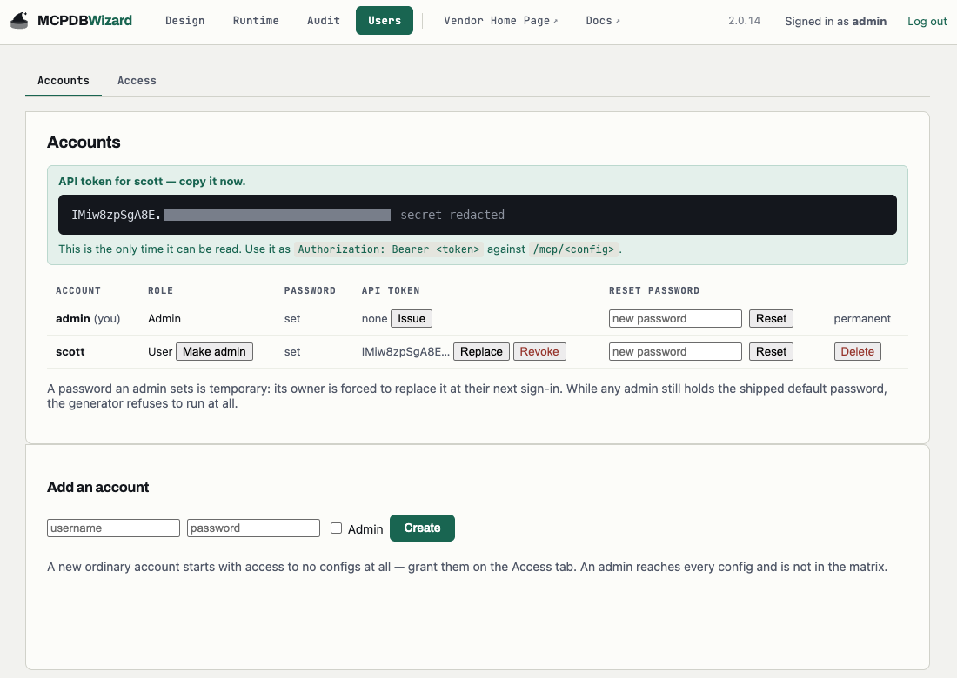Click the 'API token for scott — copy it now.' text
Screen dimensions: 957x678
pyautogui.click(x=152, y=182)
